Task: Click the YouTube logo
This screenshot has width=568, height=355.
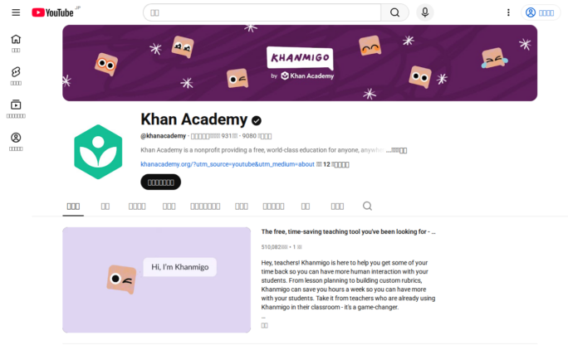Action: [52, 12]
